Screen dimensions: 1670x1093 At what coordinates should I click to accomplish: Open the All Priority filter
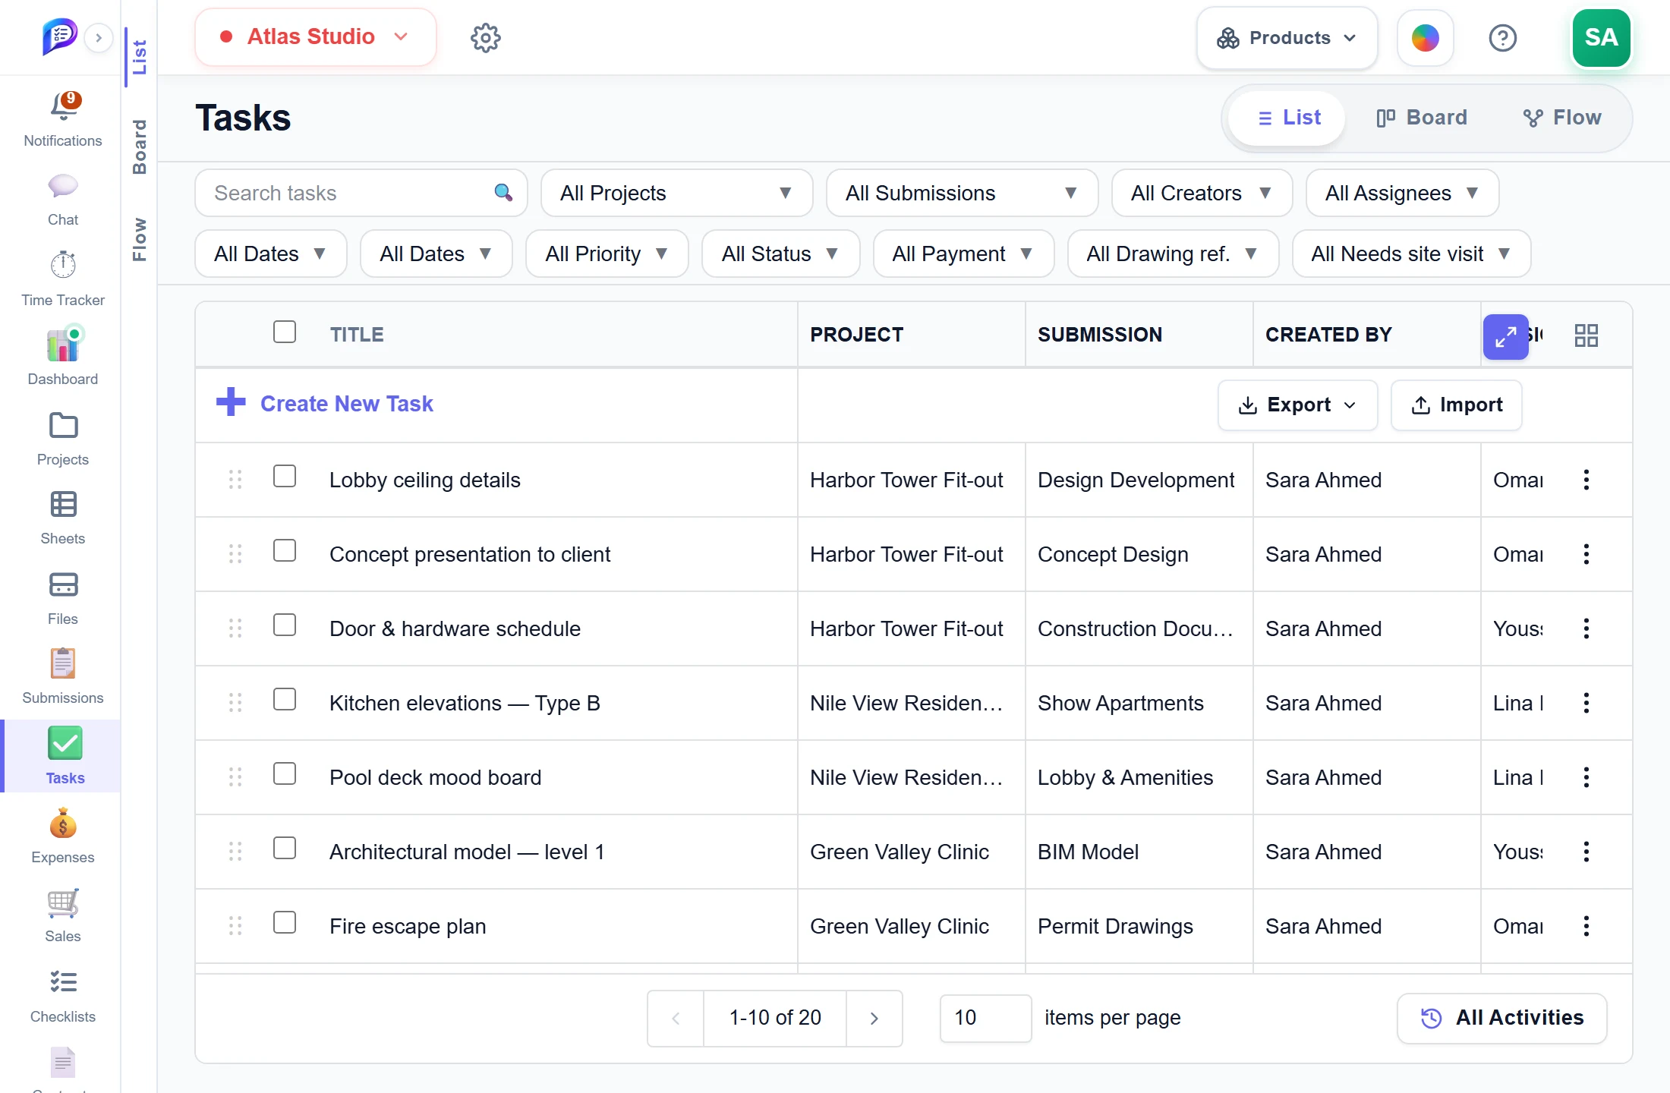point(607,254)
